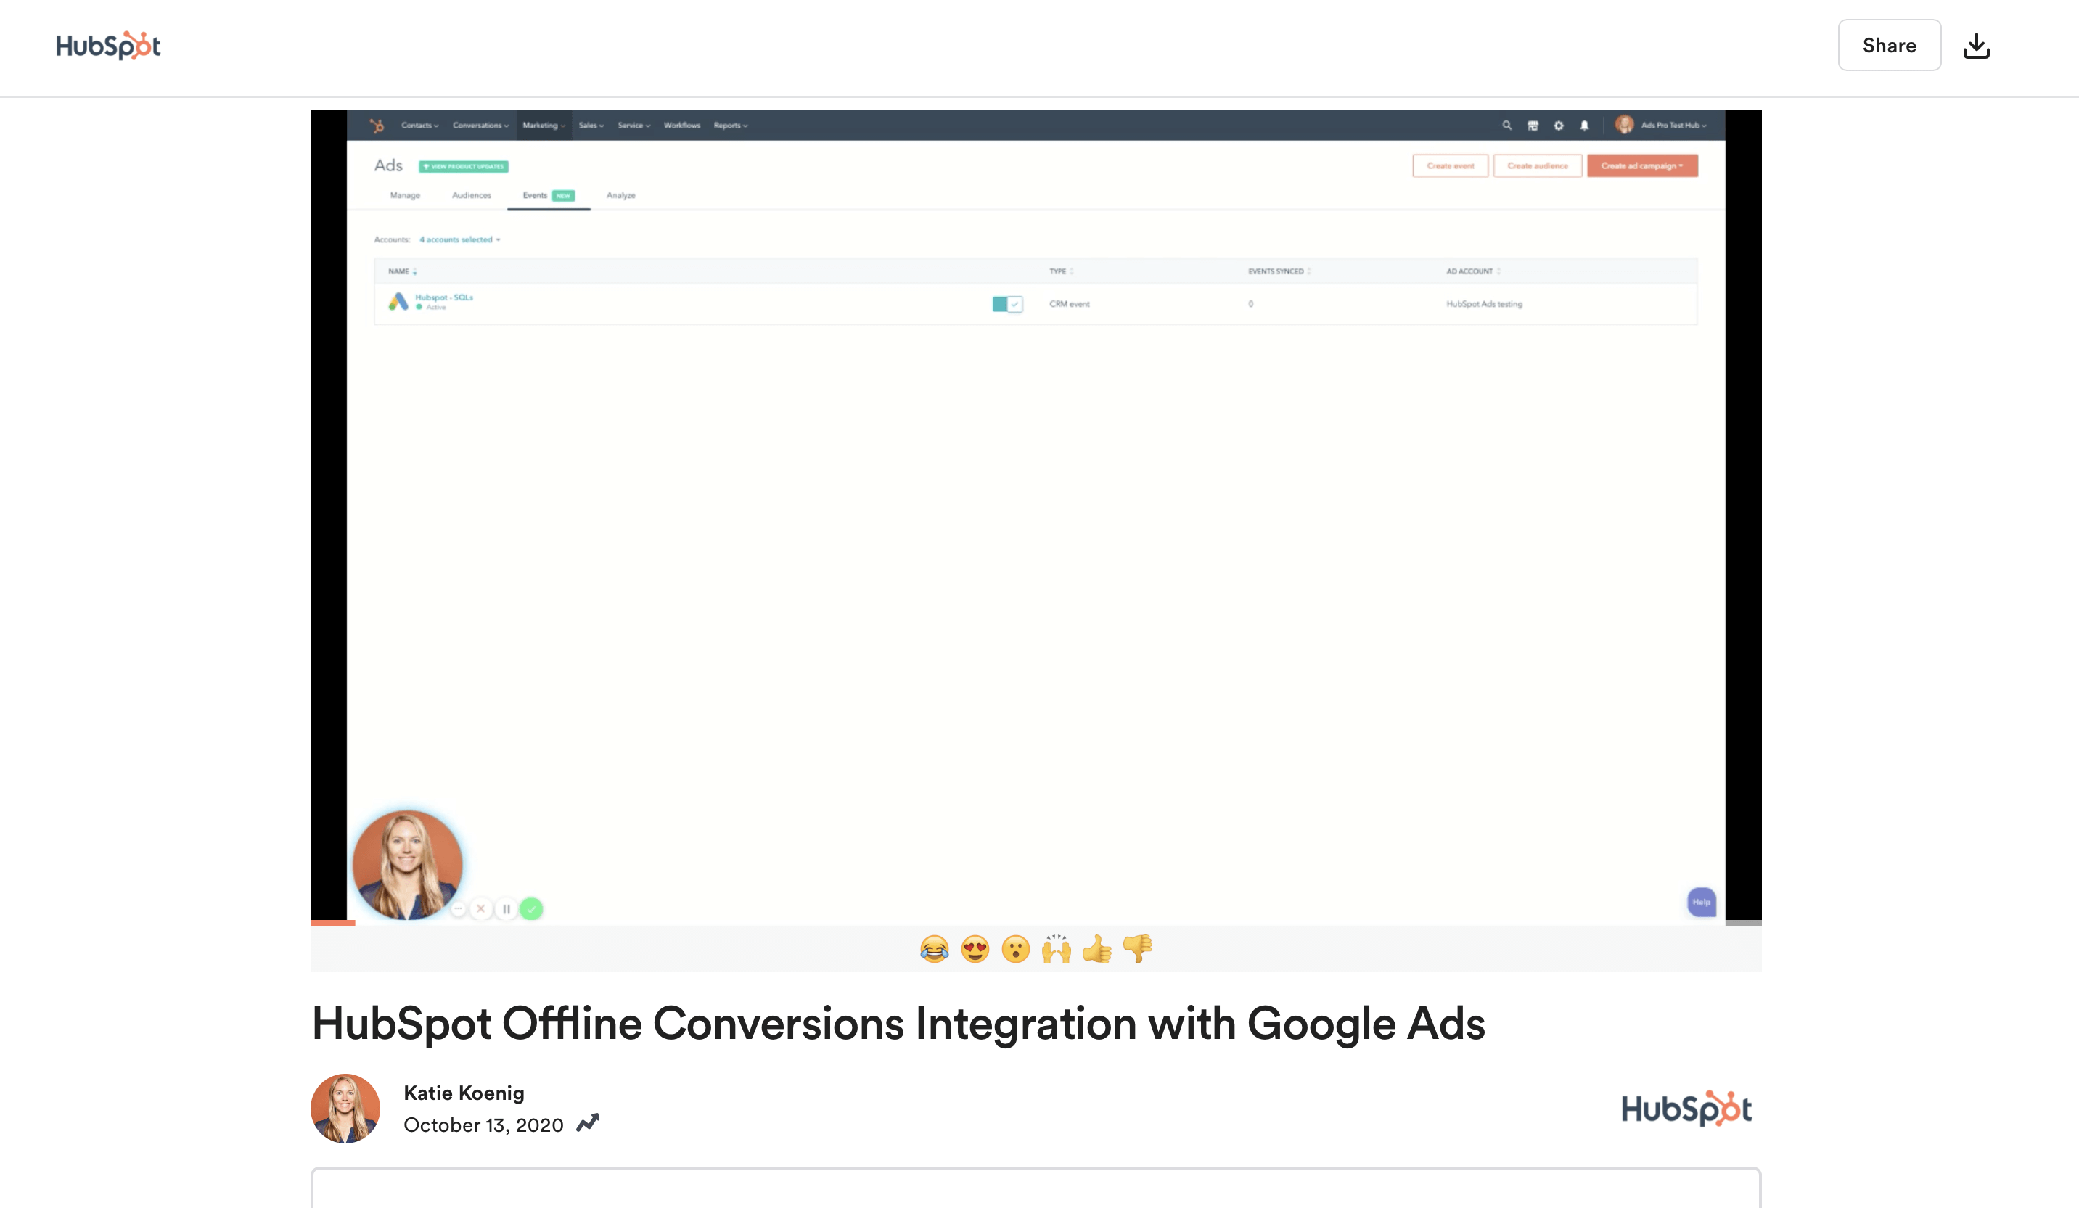
Task: Click the HubSpot sprocket icon in the video nav bar
Action: point(377,126)
